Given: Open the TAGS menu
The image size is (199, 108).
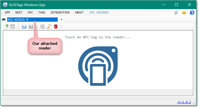Looking at the screenshot, I should (x=42, y=12).
